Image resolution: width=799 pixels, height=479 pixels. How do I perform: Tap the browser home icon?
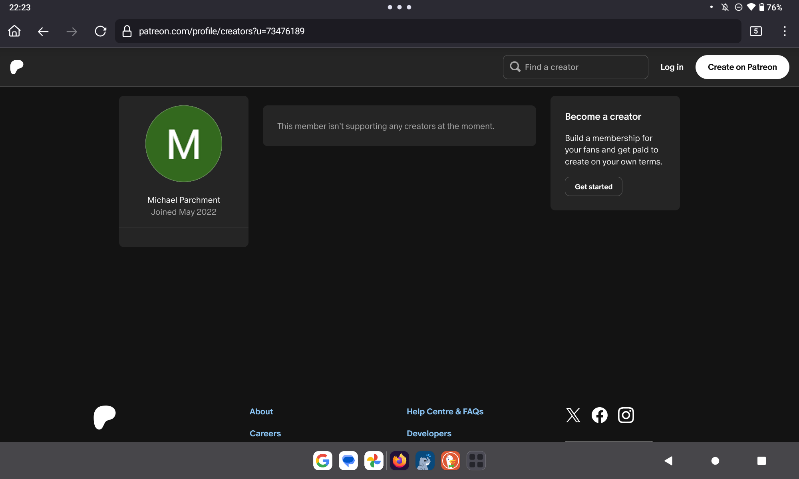coord(14,31)
